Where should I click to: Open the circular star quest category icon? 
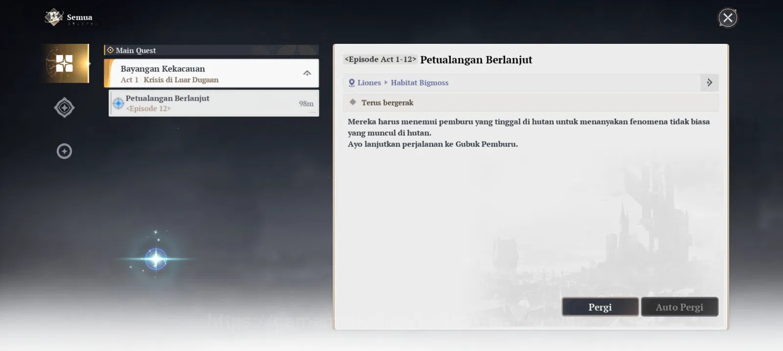click(64, 151)
